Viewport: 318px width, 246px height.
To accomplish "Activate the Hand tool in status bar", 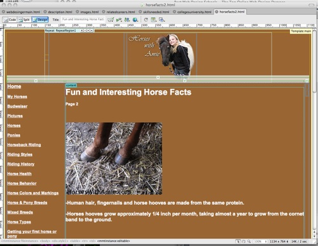I will tap(244, 242).
